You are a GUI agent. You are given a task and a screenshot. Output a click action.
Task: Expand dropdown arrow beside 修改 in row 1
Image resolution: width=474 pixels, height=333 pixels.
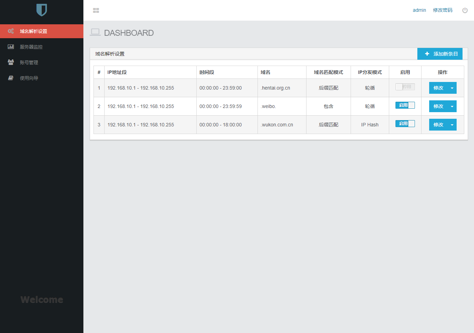click(452, 88)
